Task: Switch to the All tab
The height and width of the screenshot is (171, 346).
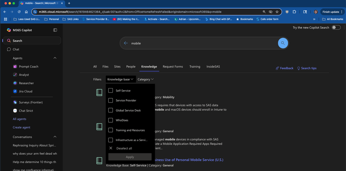Action: [x=95, y=66]
